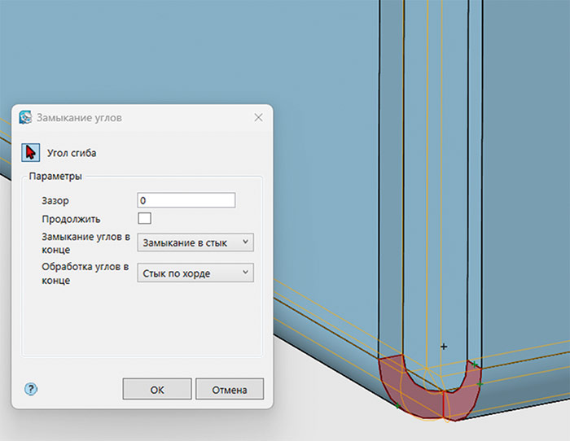Enable the Продолжить checkbox
Image resolution: width=570 pixels, height=441 pixels.
coord(145,218)
